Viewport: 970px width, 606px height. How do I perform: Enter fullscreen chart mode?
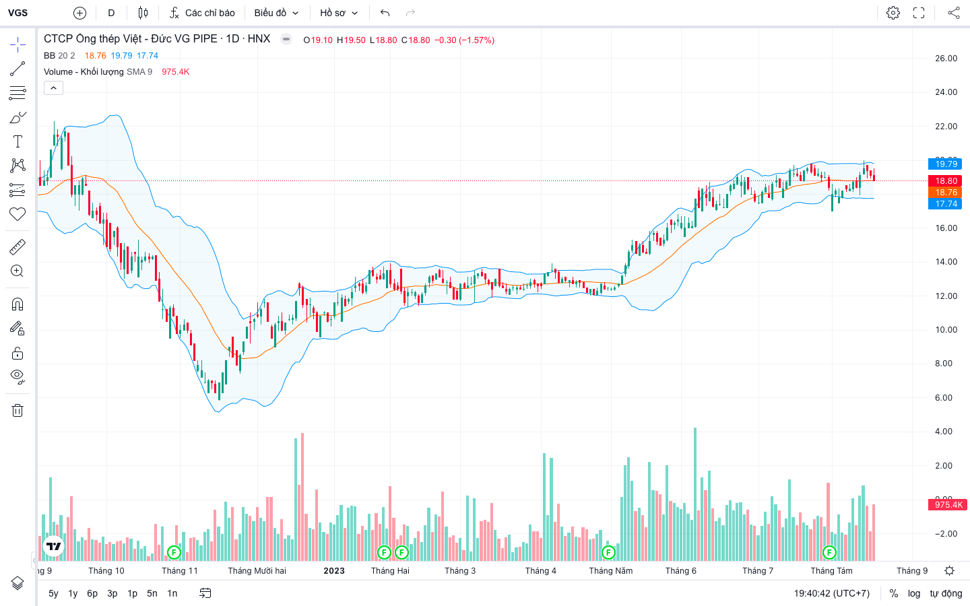click(x=919, y=13)
